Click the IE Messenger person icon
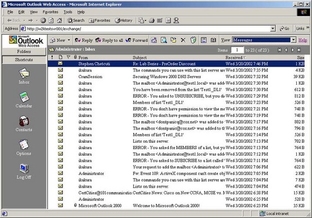The image size is (312, 218). click(176, 20)
